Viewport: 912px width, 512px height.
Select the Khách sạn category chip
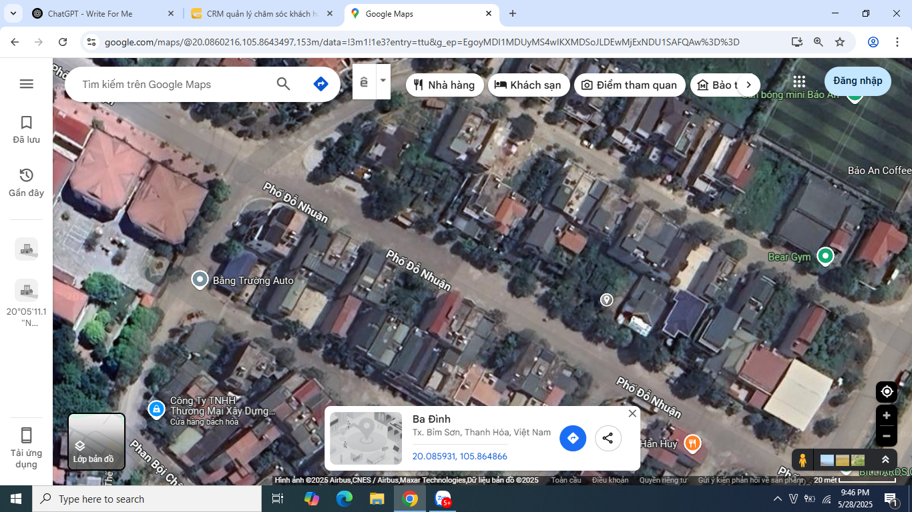click(529, 85)
